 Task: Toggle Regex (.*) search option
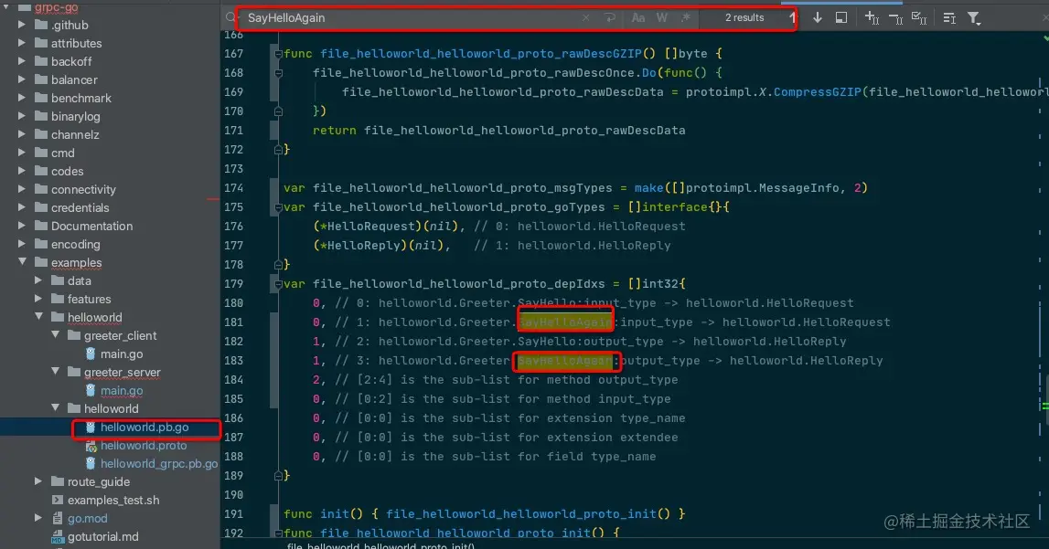coord(685,18)
